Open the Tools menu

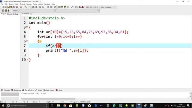[35, 4]
